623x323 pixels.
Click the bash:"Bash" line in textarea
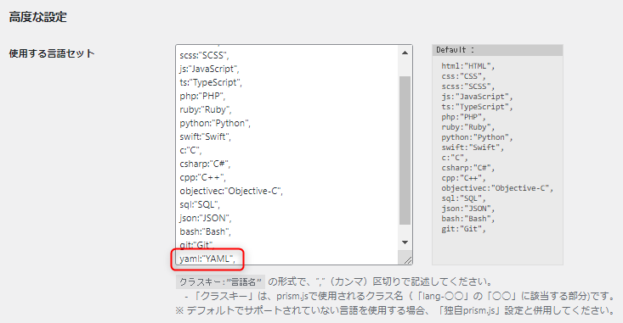pyautogui.click(x=205, y=231)
